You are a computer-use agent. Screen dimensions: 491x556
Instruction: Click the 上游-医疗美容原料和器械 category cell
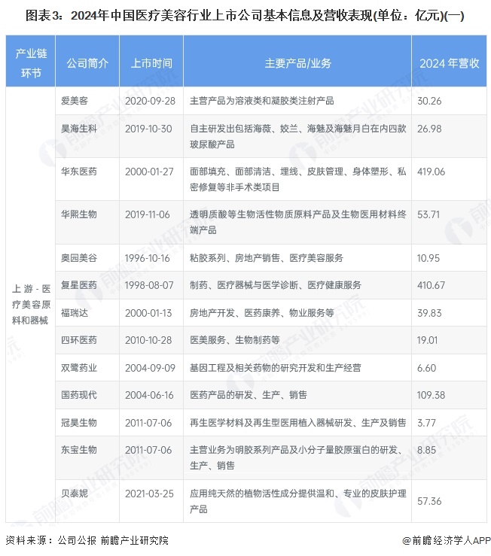point(31,305)
